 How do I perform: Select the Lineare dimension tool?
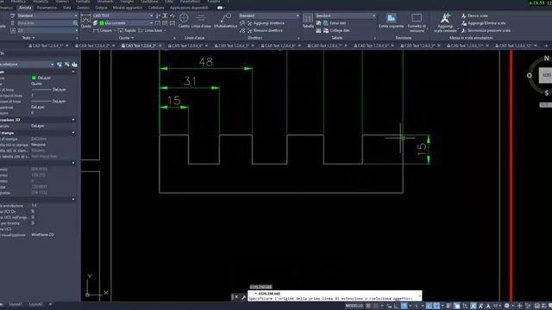tap(103, 31)
